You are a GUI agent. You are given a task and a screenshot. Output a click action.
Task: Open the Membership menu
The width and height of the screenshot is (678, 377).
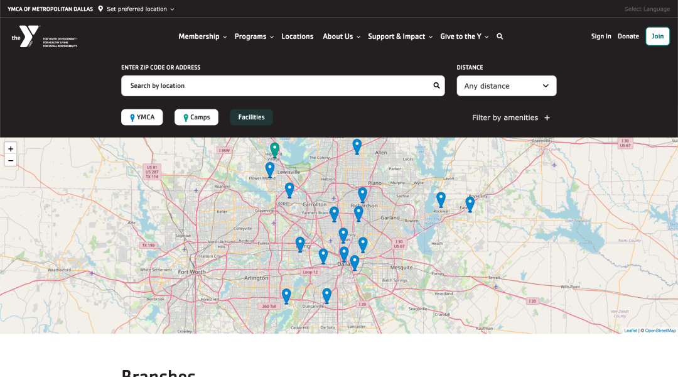202,36
